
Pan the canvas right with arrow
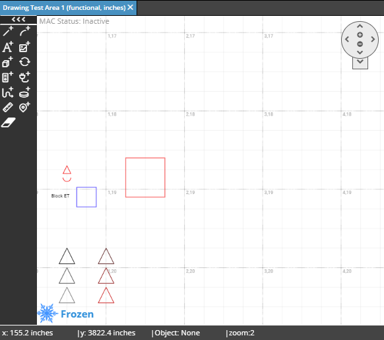373,39
